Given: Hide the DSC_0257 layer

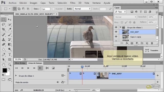Looking at the screenshot, I should pos(116,32).
